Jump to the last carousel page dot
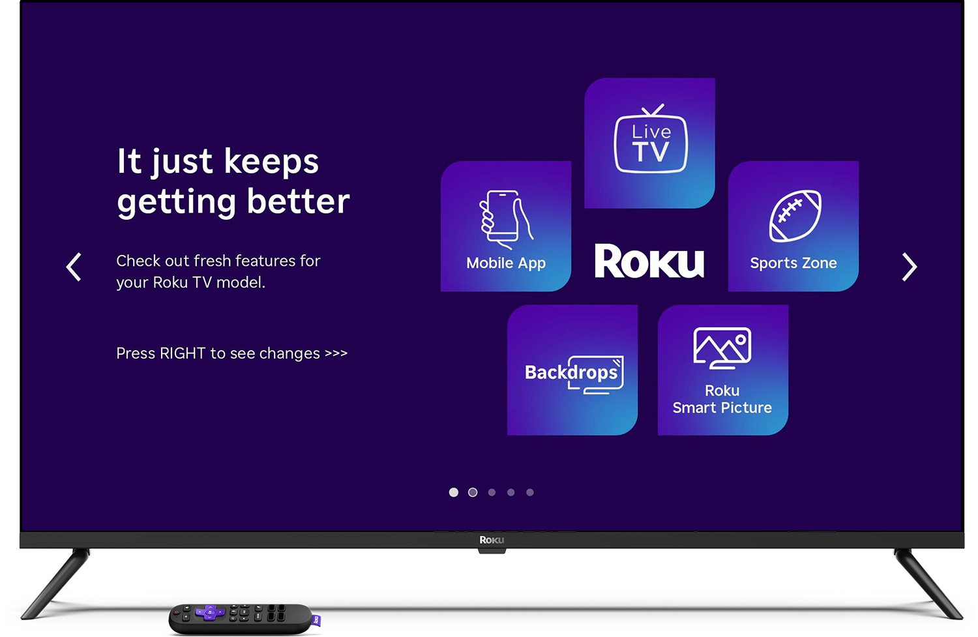 click(x=530, y=492)
